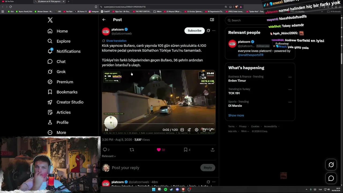Viewport: 343px width, 193px height.
Task: Open the Relevant replies sort dropdown
Action: (109, 156)
